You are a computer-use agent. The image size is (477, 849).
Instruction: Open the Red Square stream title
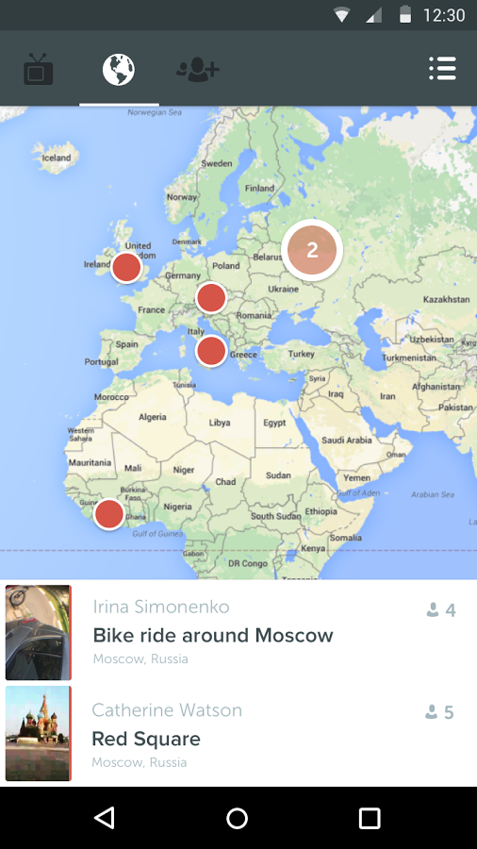[146, 739]
